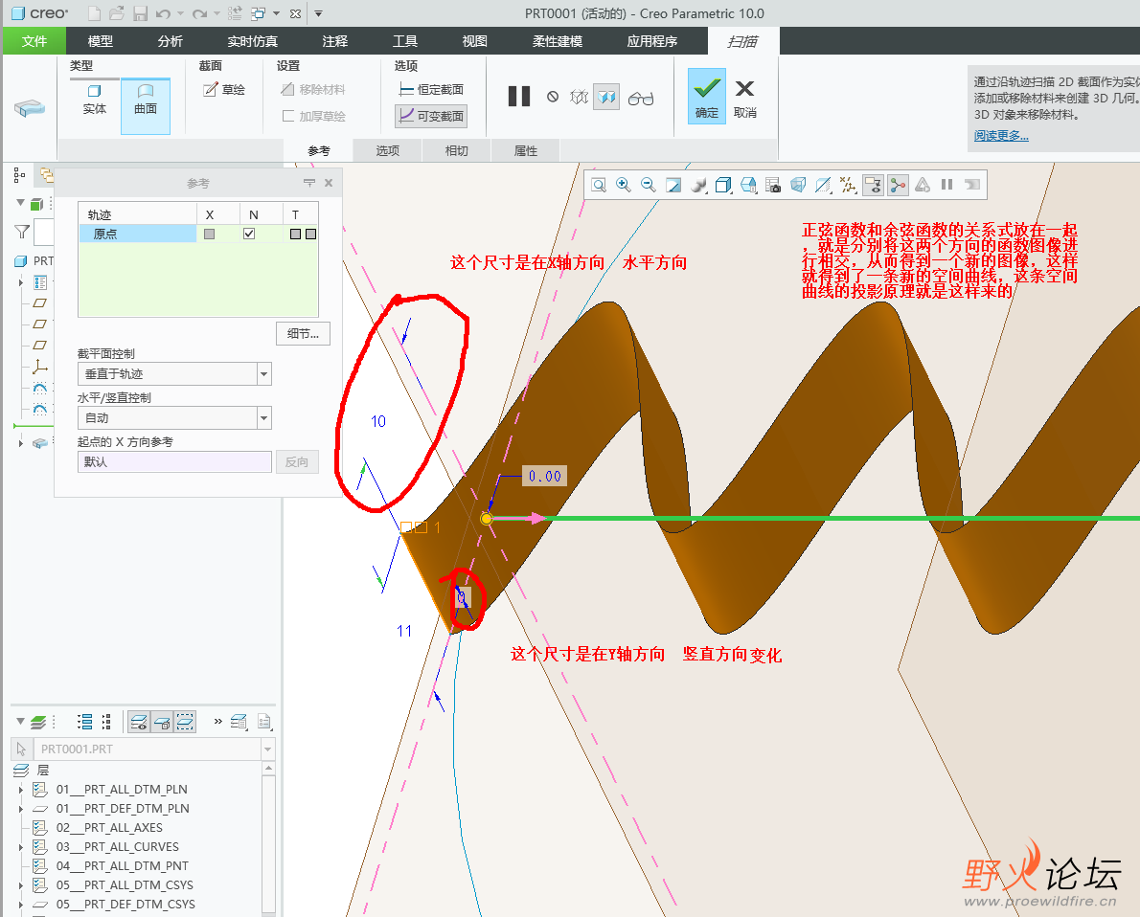
Task: Open the datum display filters icon
Action: (x=848, y=186)
